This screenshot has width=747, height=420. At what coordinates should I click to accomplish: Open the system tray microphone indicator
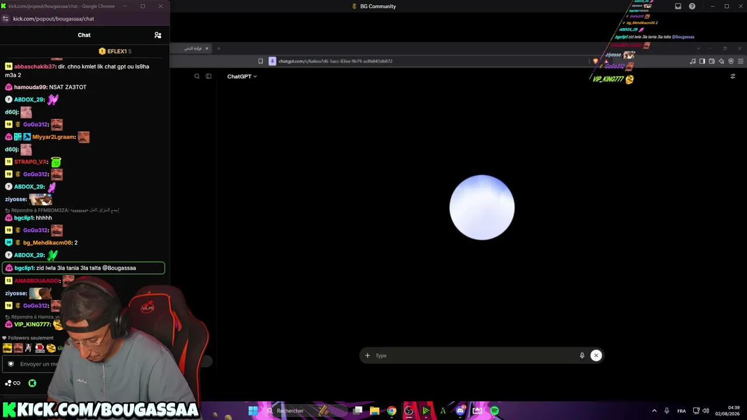pyautogui.click(x=666, y=411)
